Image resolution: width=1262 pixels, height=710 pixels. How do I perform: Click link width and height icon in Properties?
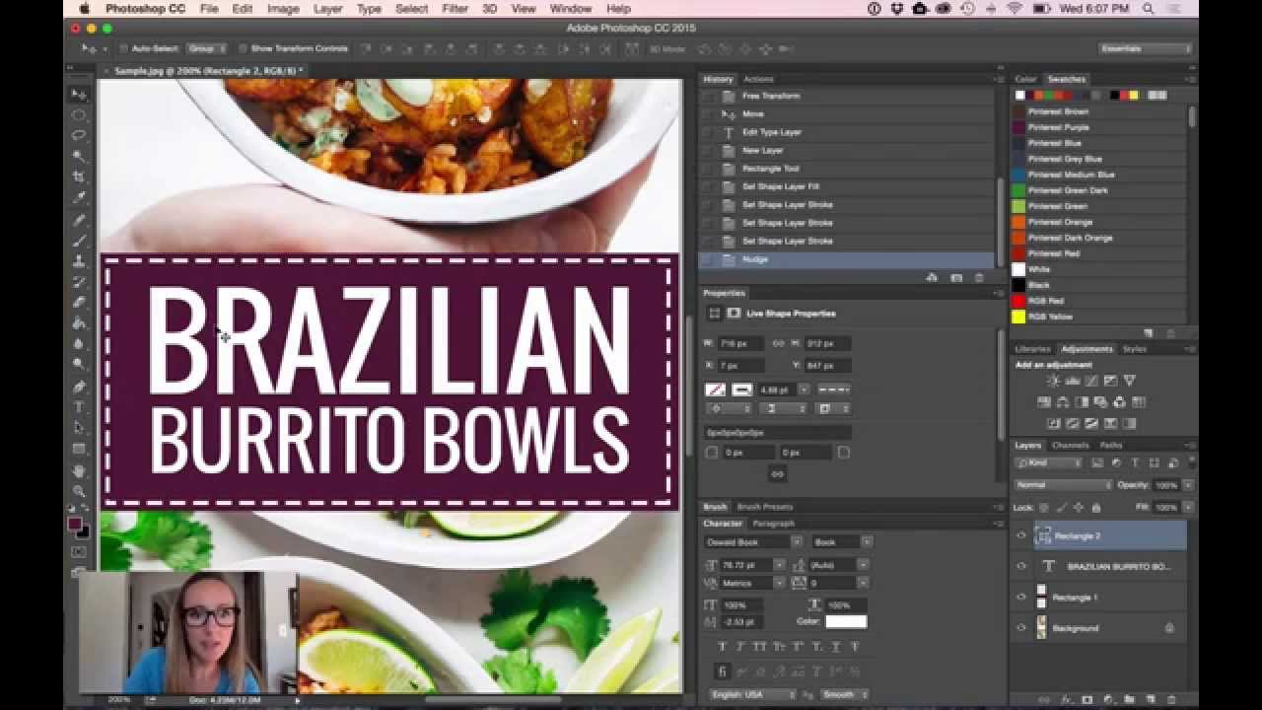[777, 343]
